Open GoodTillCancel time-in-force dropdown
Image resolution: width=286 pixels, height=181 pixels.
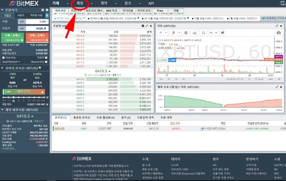[11, 62]
